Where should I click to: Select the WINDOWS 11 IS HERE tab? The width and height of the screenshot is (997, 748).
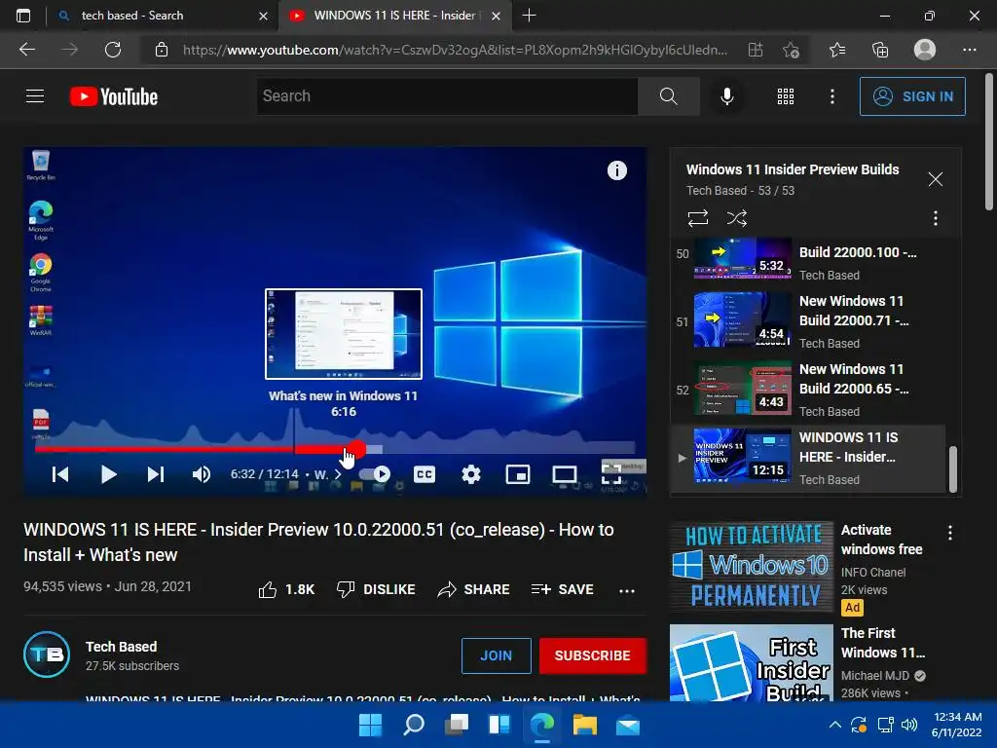pos(393,16)
